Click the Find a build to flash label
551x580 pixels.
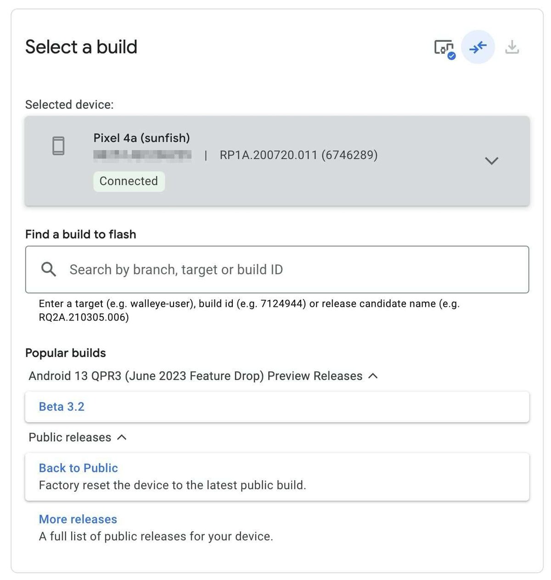point(81,235)
